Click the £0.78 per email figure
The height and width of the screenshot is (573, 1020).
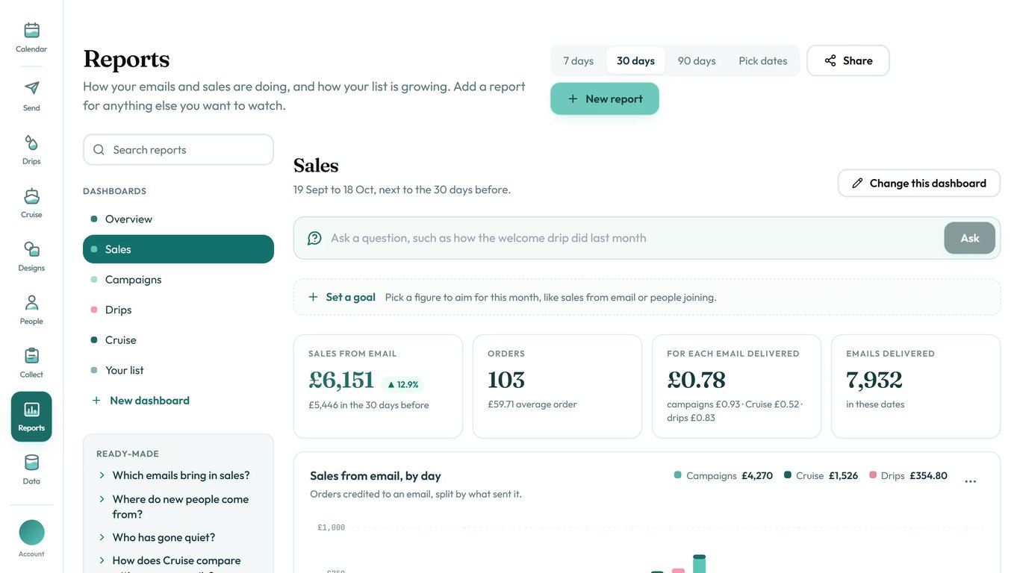tap(696, 380)
